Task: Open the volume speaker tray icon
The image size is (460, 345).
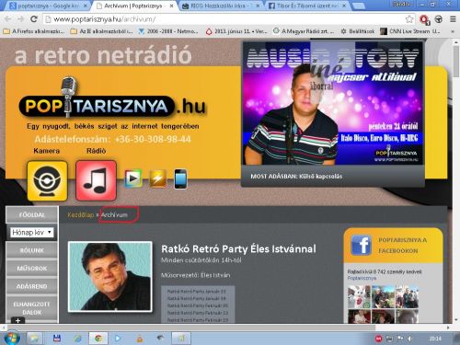Action: pyautogui.click(x=409, y=339)
